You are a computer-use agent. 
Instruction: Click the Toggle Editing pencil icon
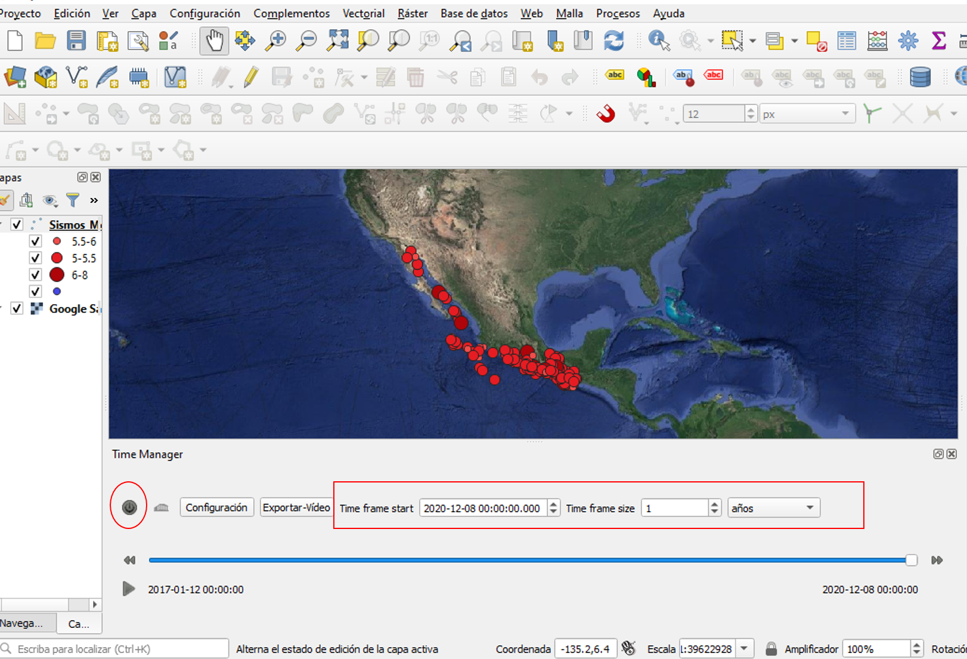(251, 77)
